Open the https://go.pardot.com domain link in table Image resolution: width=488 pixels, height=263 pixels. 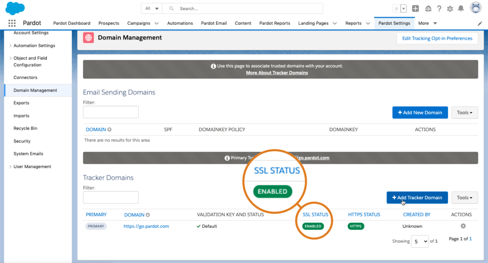click(x=146, y=226)
